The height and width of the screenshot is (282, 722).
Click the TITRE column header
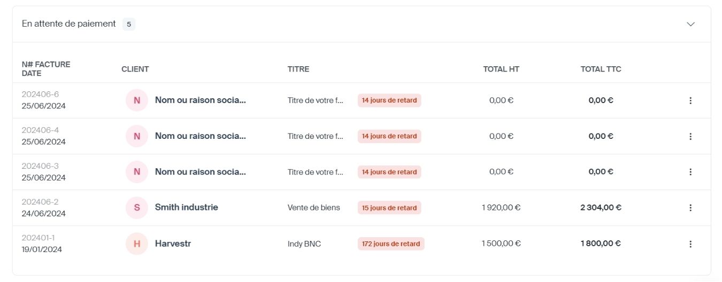[x=298, y=69]
